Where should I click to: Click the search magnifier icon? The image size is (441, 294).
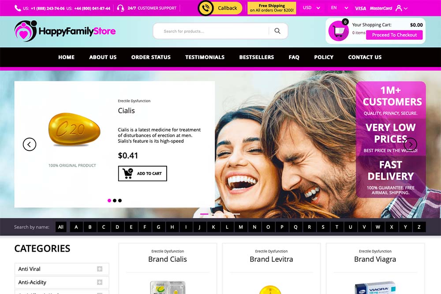[x=277, y=31]
